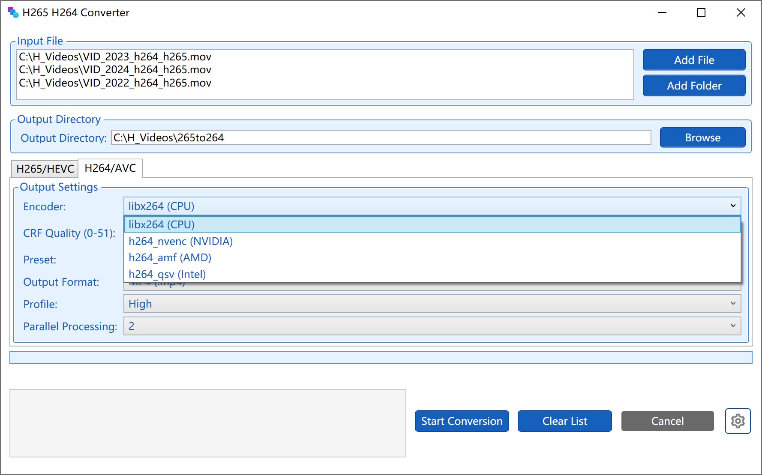Click the conversion progress bar
Screen dimensions: 762x475
381,357
